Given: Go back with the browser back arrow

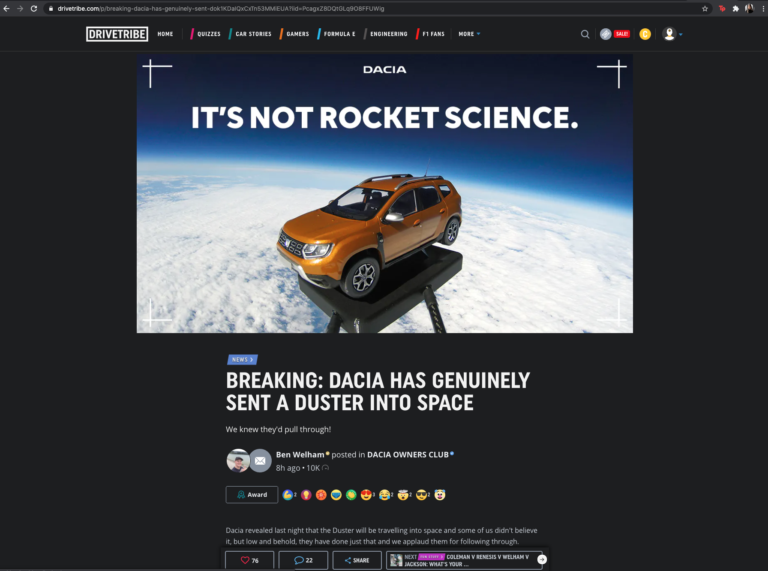Looking at the screenshot, I should pos(6,9).
